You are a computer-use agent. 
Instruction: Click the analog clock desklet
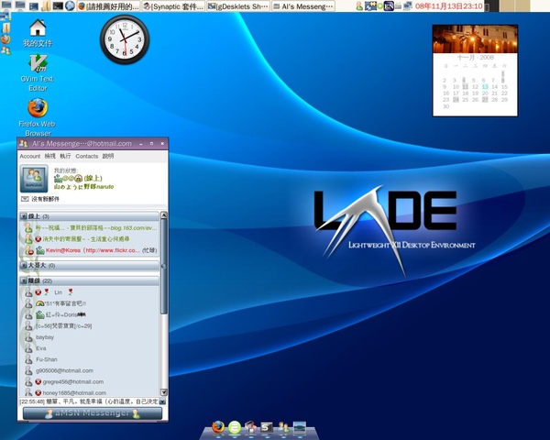coord(125,39)
